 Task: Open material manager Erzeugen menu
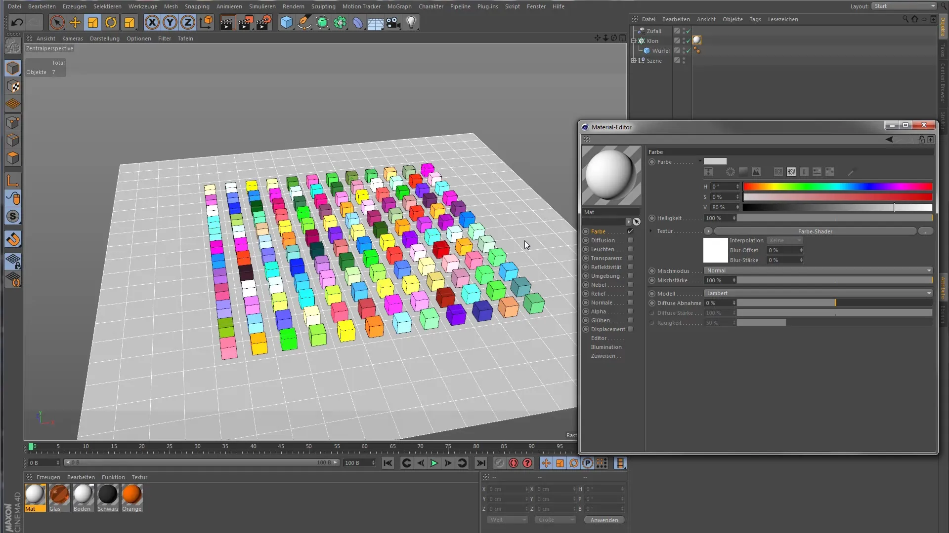coord(48,477)
